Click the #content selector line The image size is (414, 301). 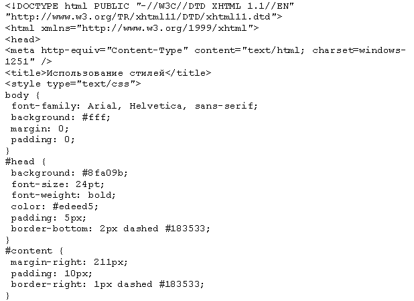click(34, 251)
